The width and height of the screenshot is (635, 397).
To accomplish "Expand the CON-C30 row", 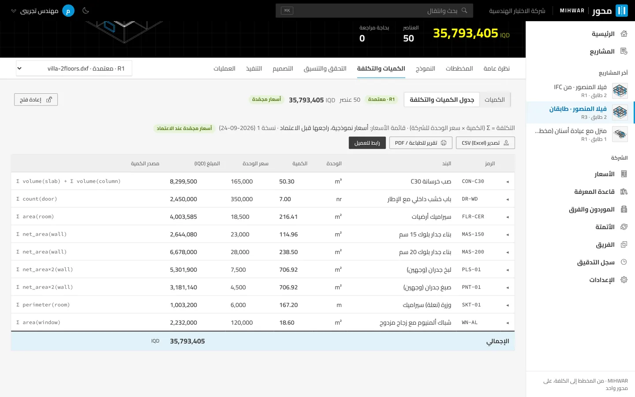I will (x=508, y=182).
